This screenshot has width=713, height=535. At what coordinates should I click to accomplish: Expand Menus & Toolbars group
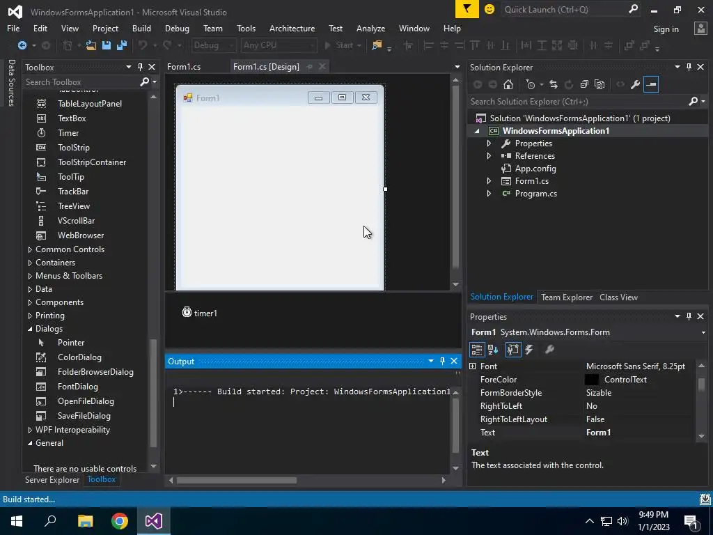(30, 276)
